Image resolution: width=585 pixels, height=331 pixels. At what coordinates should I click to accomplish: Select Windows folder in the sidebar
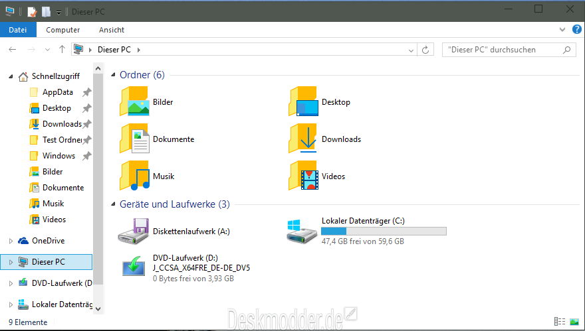click(x=58, y=156)
